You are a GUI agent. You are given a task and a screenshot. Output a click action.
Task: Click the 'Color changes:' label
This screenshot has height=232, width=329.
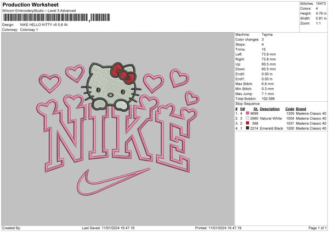click(247, 39)
